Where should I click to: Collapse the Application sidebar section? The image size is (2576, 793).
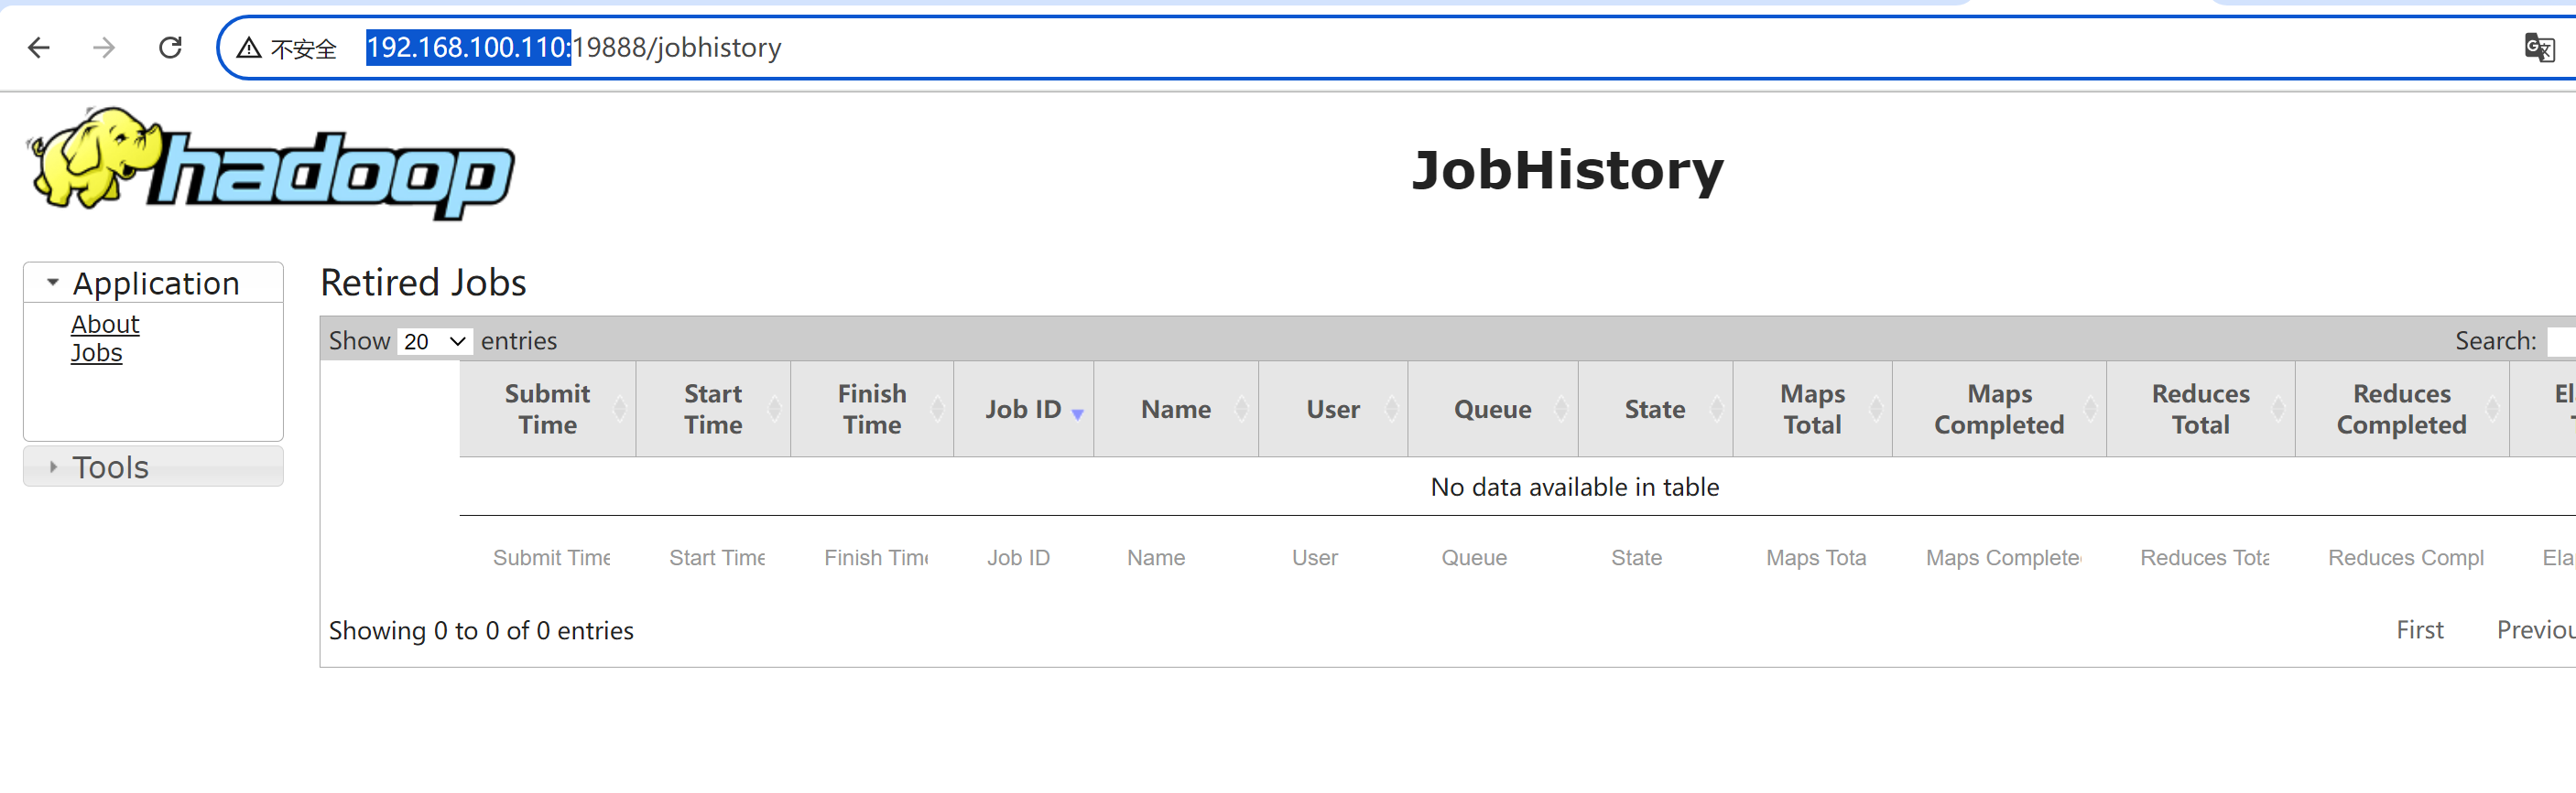(x=153, y=283)
